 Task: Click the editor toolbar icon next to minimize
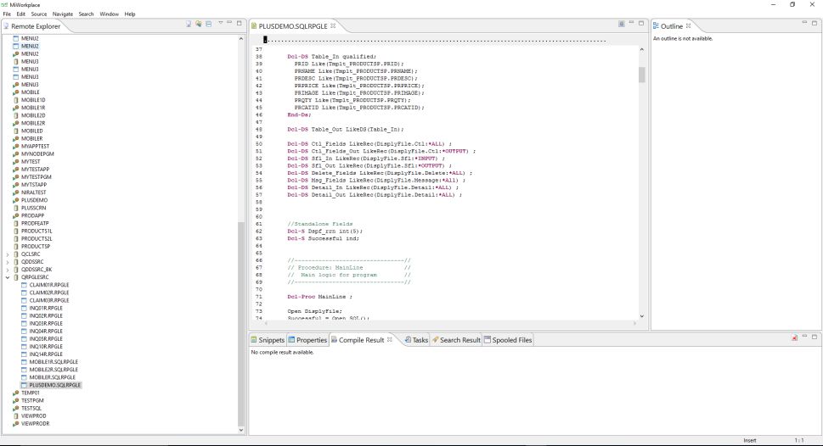click(622, 24)
